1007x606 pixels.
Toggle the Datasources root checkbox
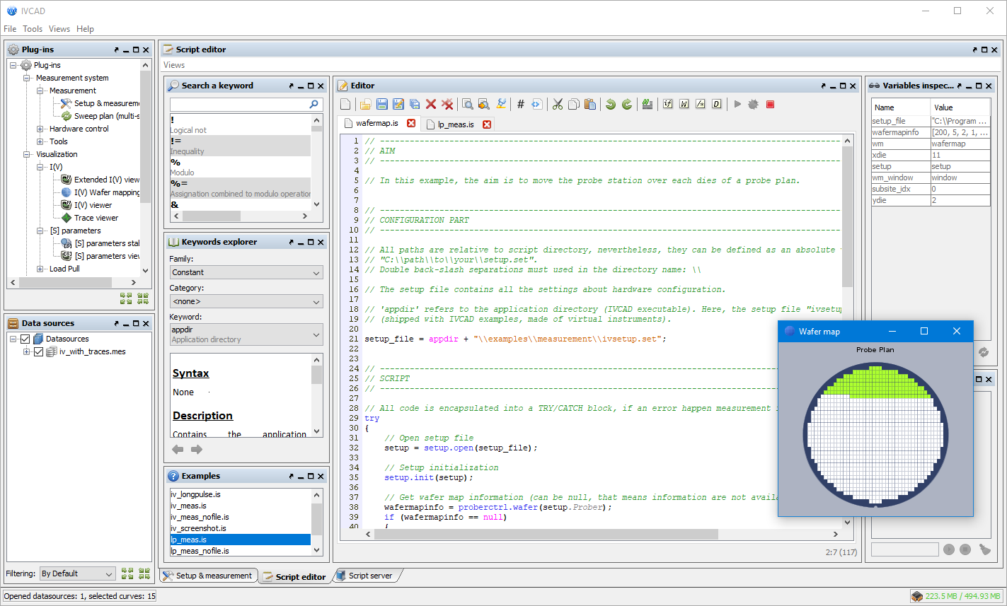pyautogui.click(x=25, y=339)
